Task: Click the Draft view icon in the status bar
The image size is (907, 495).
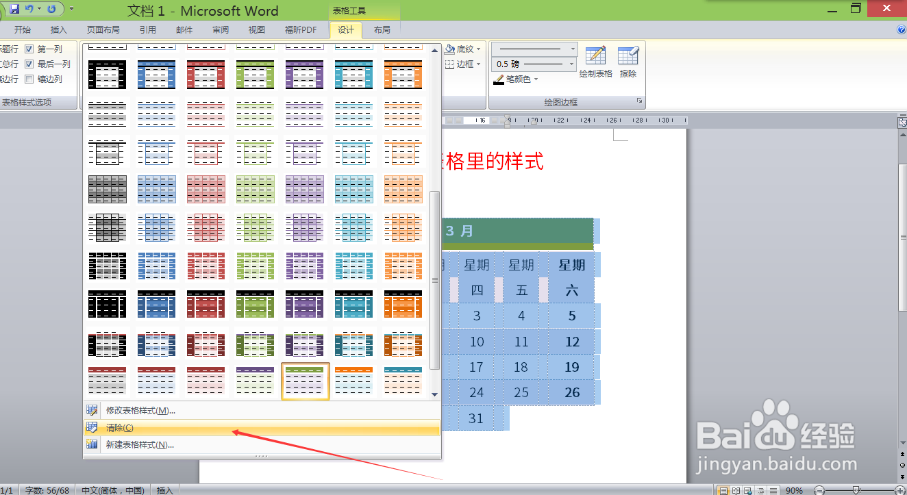Action: coord(772,490)
